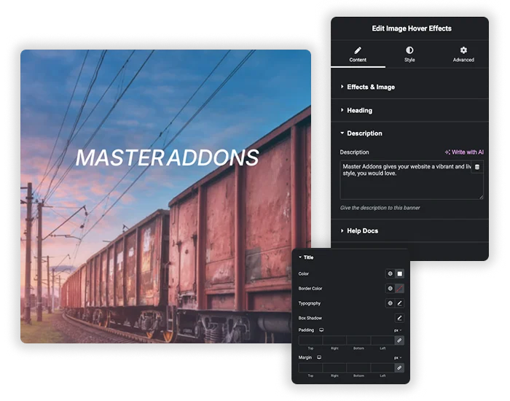This screenshot has height=401, width=510.
Task: Expand the Effects & Image section
Action: [409, 87]
